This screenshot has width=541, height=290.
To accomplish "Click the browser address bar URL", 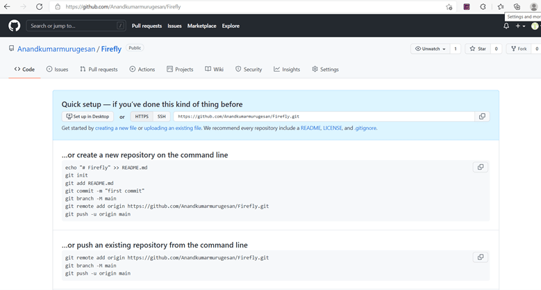I will pos(123,6).
